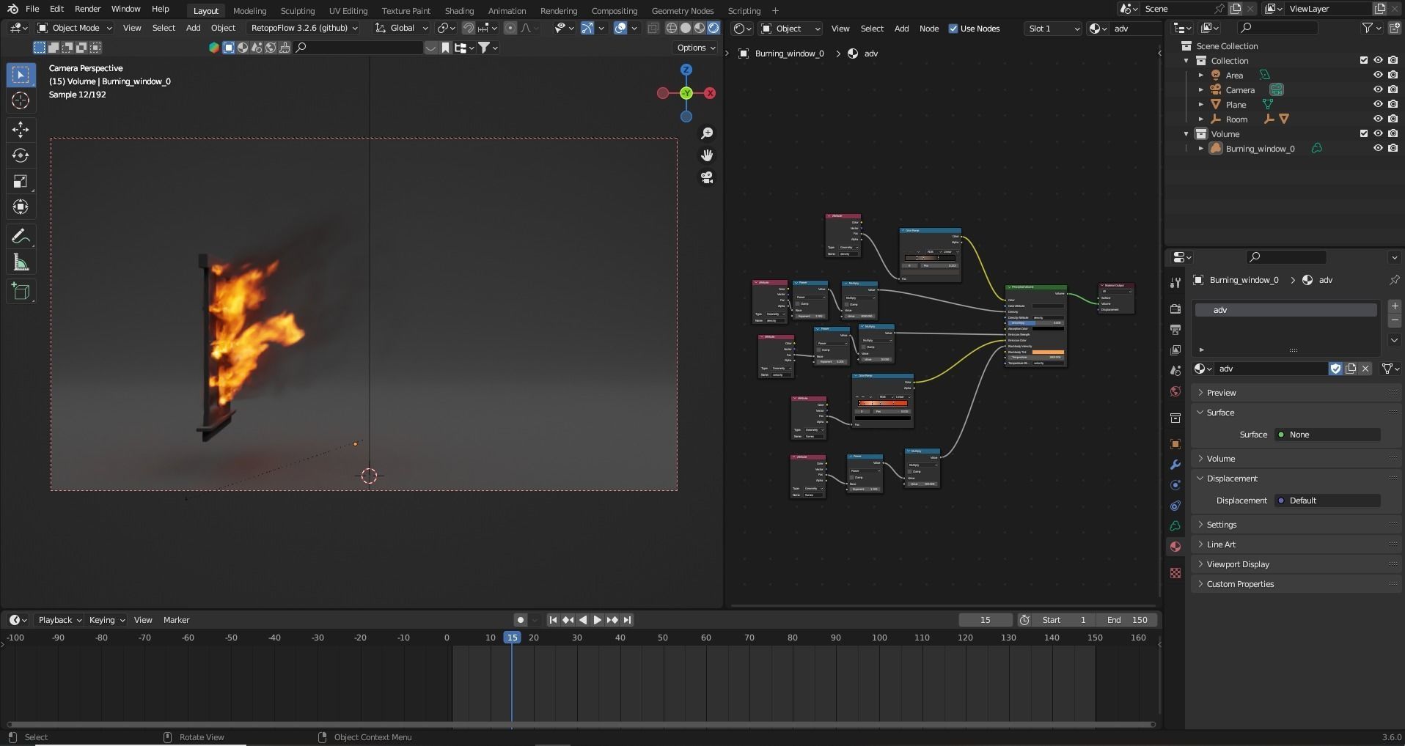Select the Cursor tool in viewport toolbar
Image resolution: width=1405 pixels, height=746 pixels.
coord(21,100)
